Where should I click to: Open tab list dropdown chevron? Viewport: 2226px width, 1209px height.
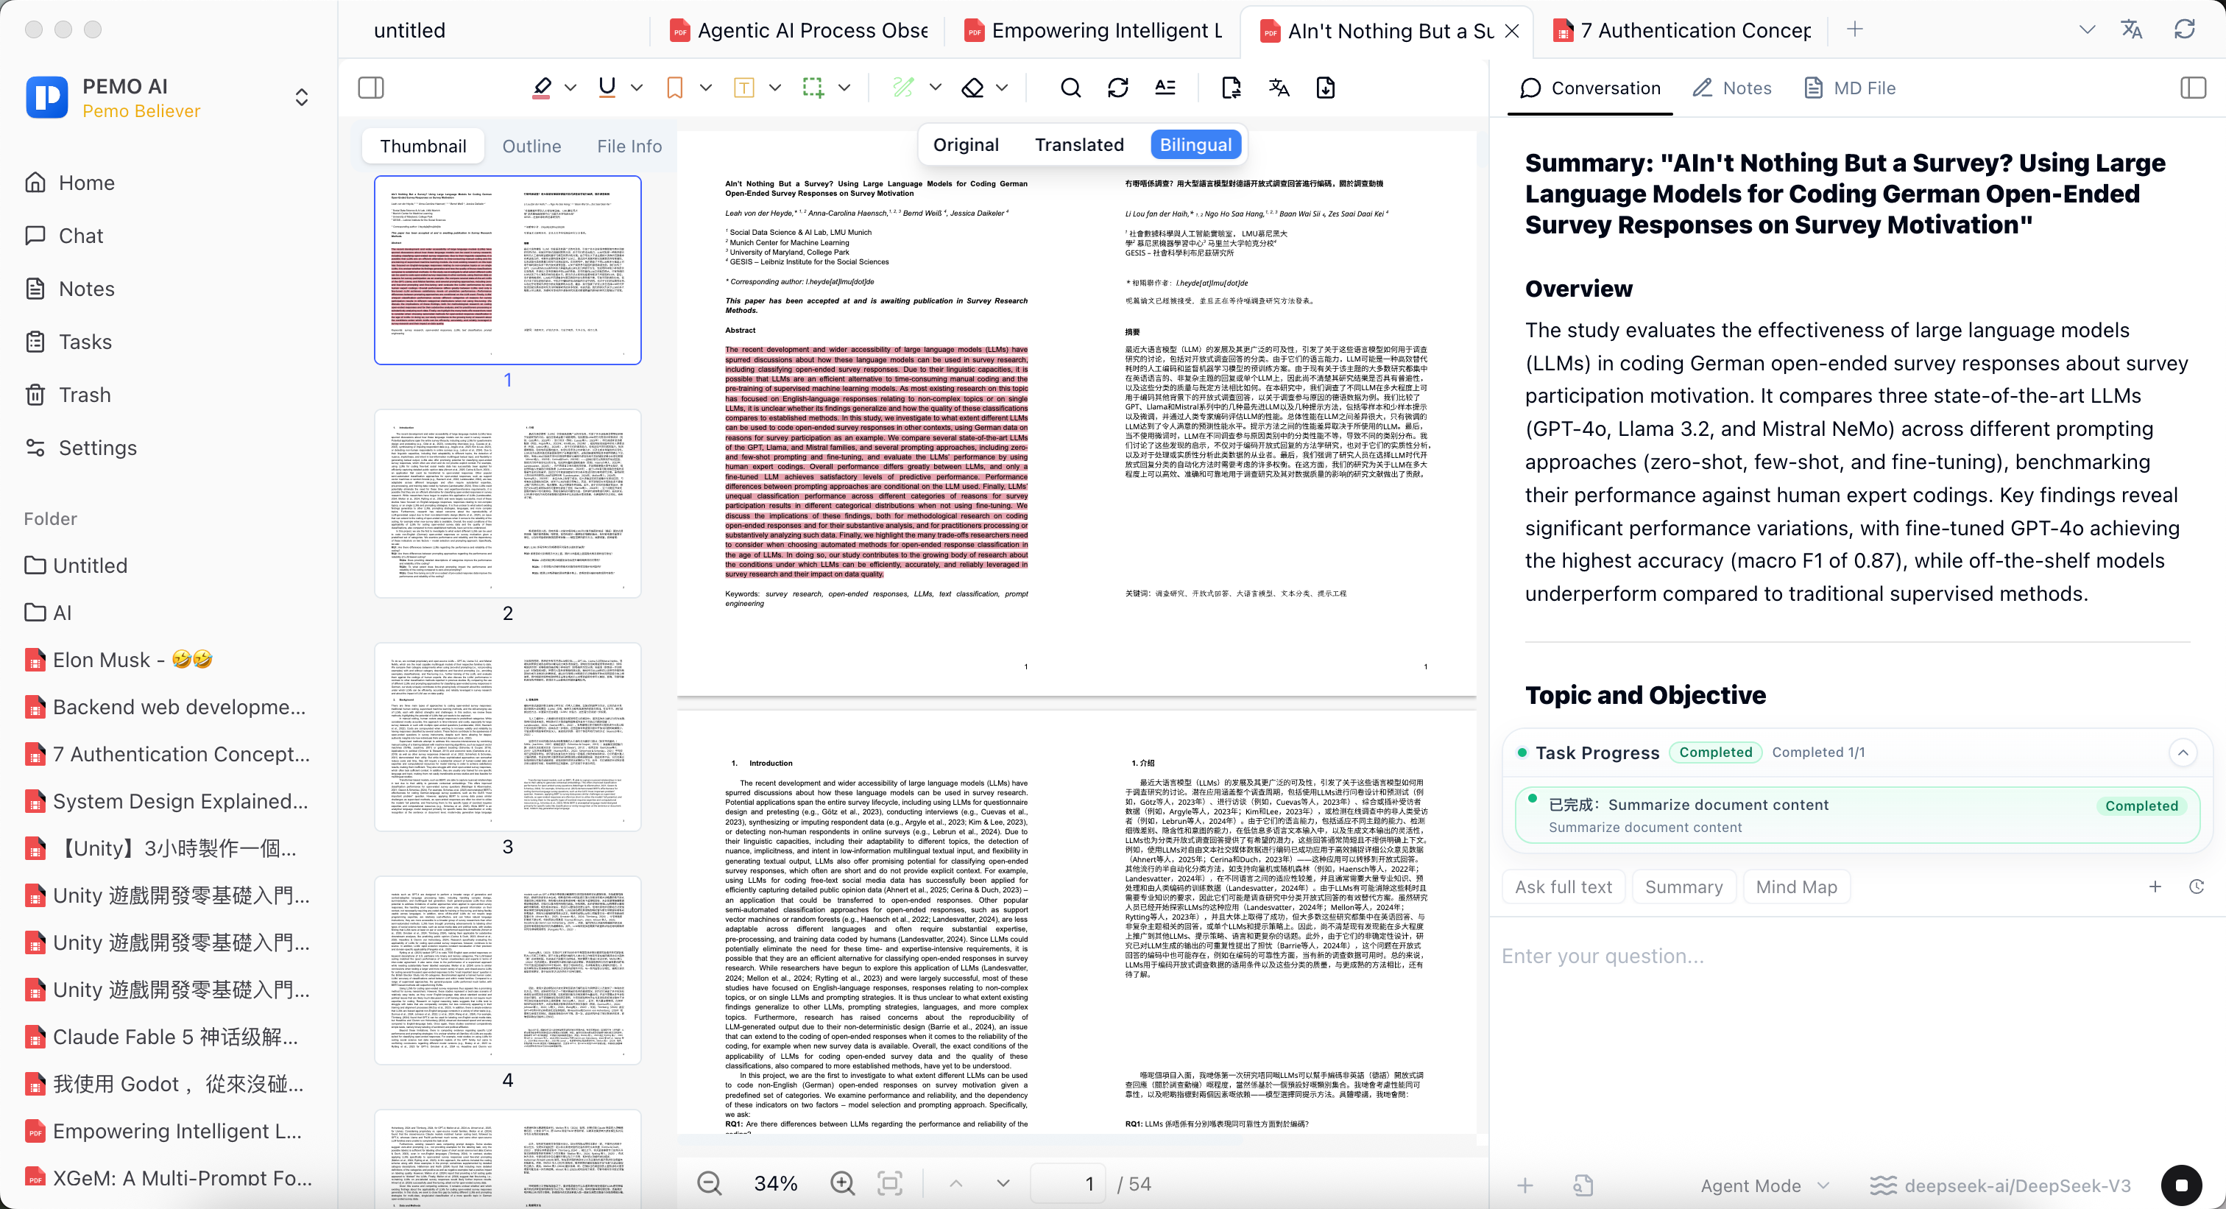tap(2087, 29)
